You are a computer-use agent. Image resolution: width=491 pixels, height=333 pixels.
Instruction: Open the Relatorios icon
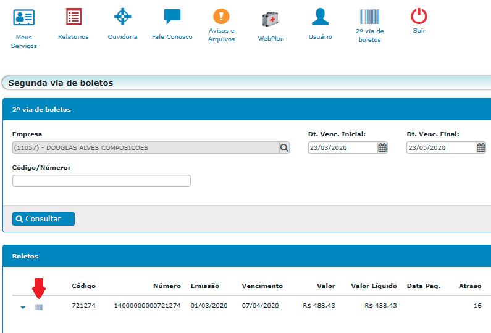73,16
